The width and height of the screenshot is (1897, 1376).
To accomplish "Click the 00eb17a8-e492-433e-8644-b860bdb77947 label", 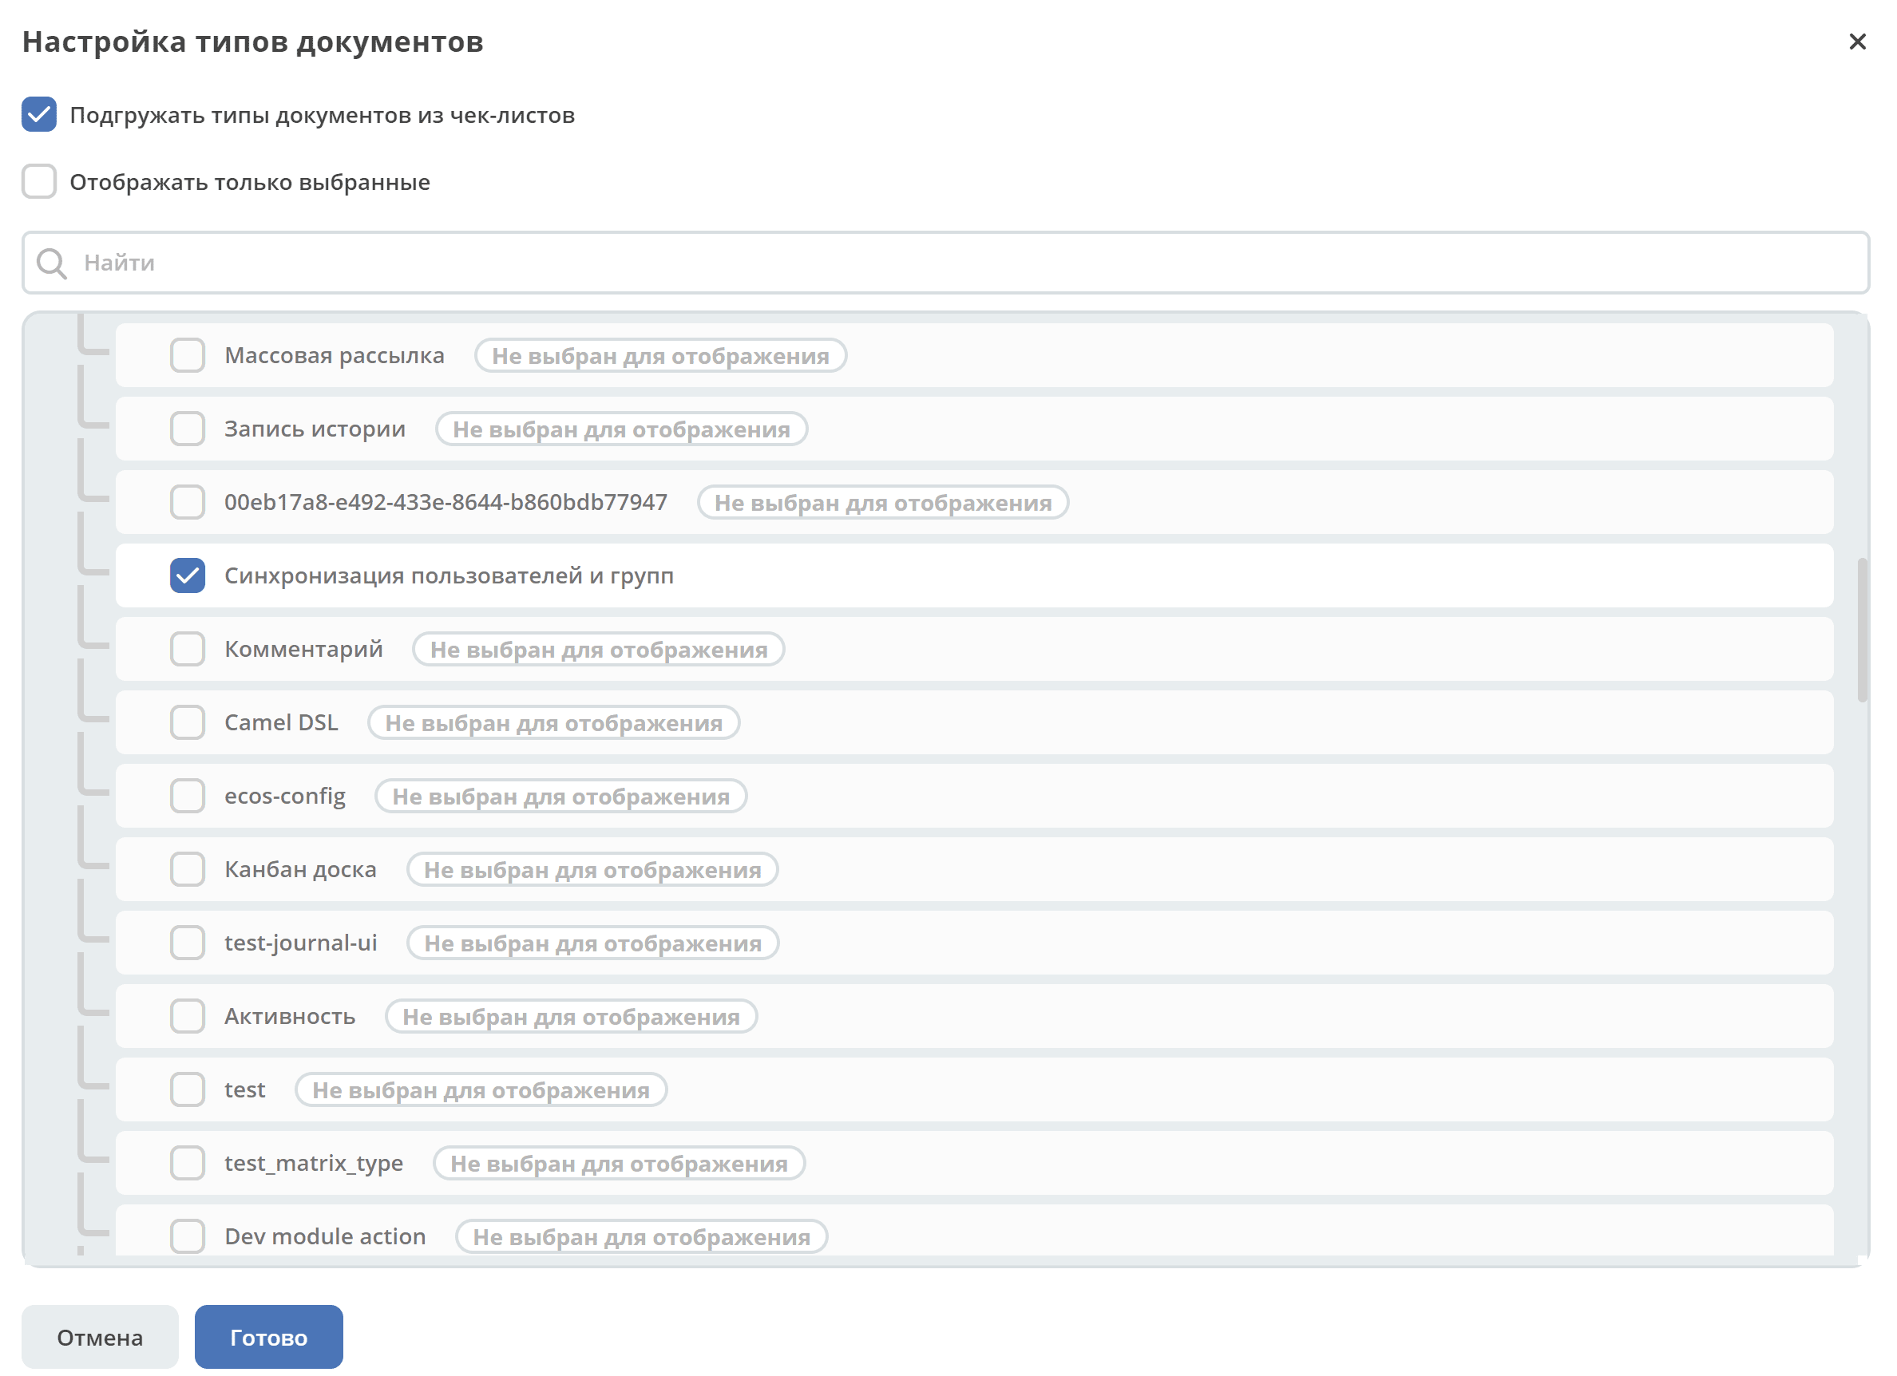I will point(446,502).
